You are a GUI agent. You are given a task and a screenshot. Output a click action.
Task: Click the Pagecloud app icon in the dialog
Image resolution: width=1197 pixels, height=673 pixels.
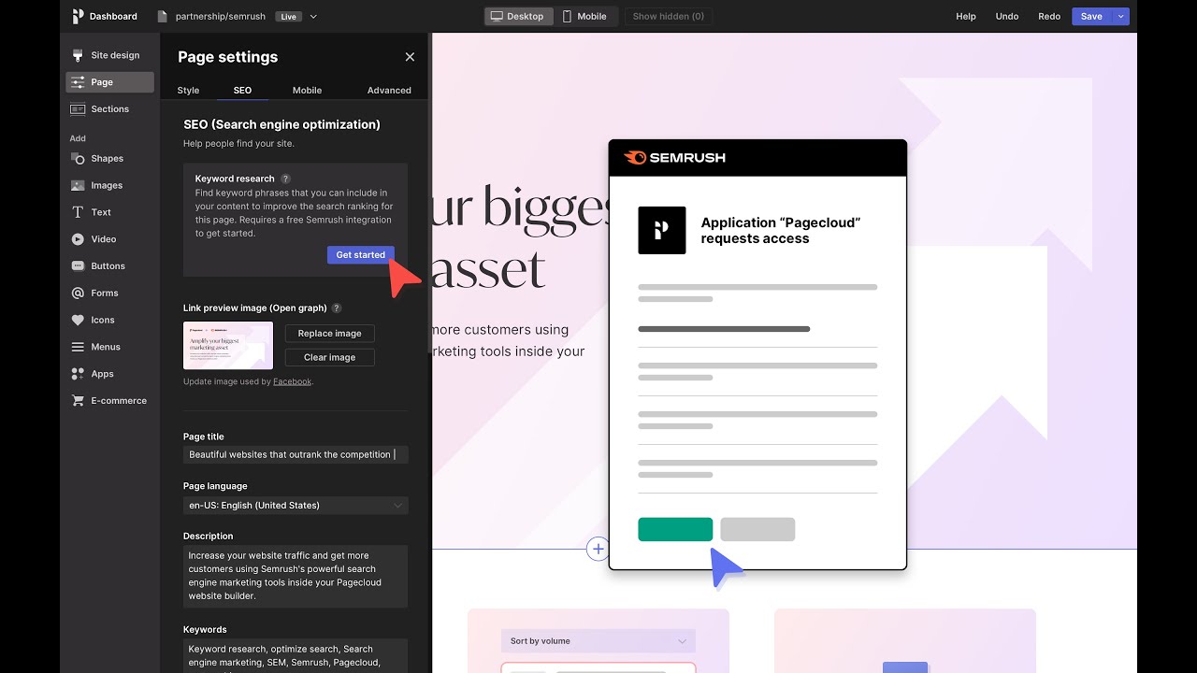pos(662,230)
